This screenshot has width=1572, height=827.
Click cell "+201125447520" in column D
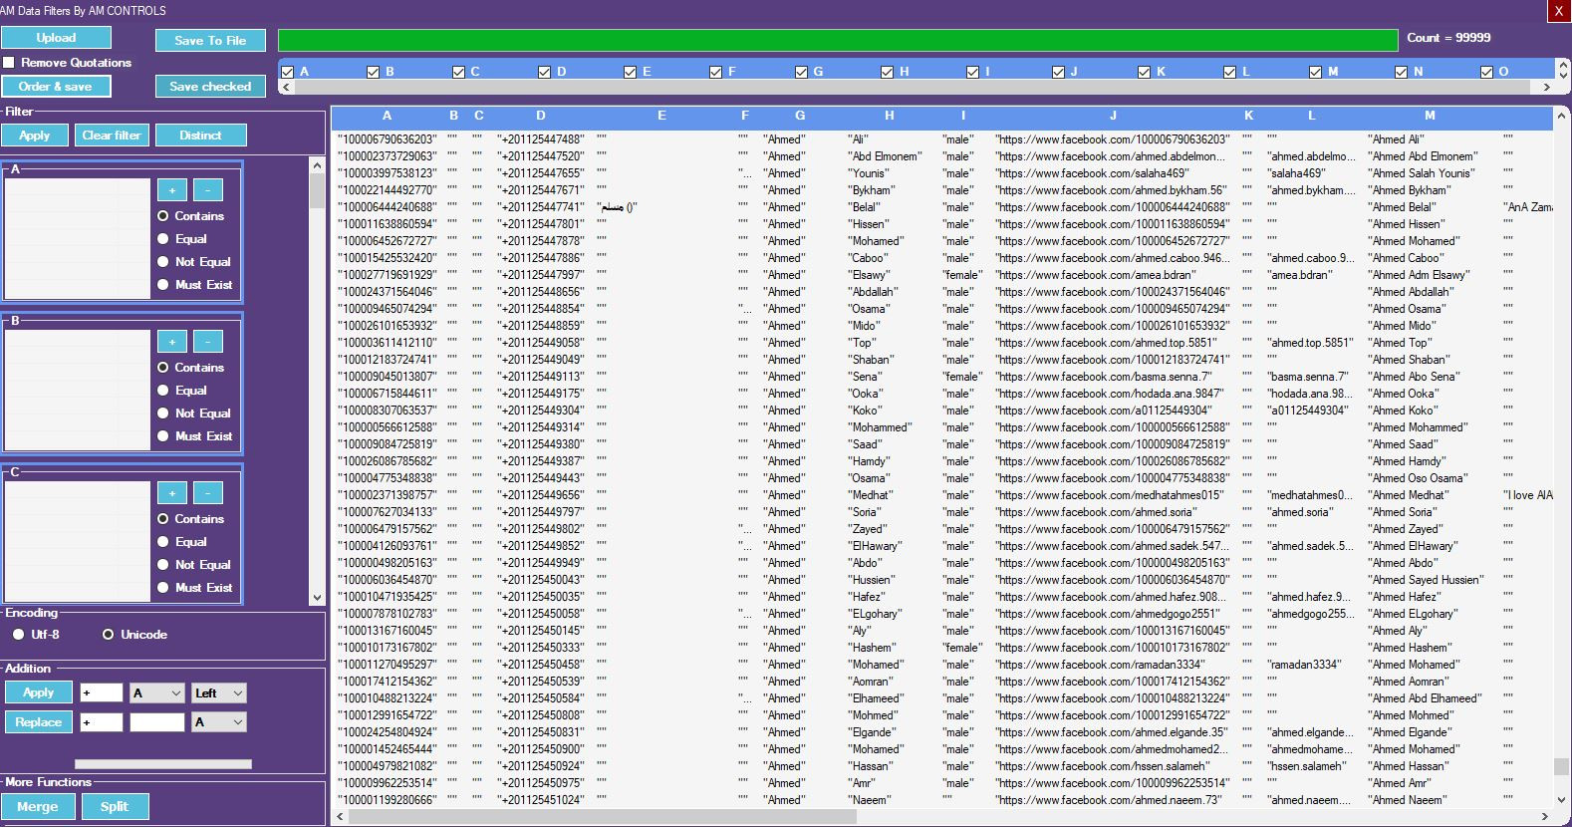pyautogui.click(x=541, y=156)
